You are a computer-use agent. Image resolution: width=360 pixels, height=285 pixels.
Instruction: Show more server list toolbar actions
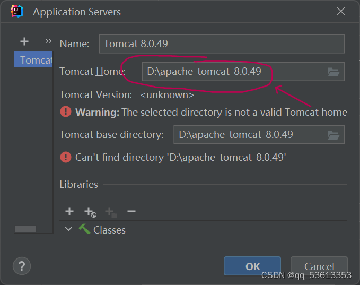click(48, 41)
